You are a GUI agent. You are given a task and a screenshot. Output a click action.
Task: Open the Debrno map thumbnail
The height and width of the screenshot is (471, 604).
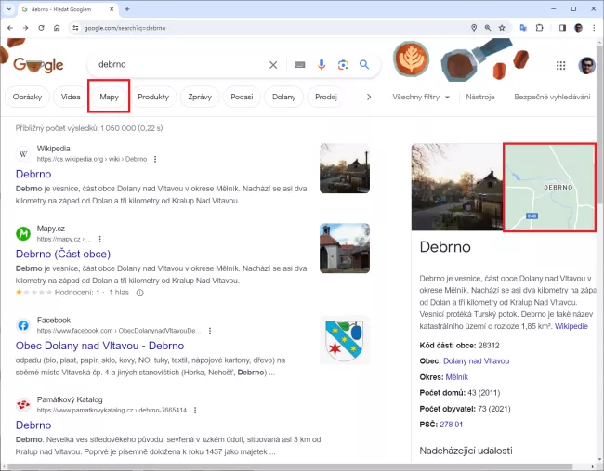(550, 187)
